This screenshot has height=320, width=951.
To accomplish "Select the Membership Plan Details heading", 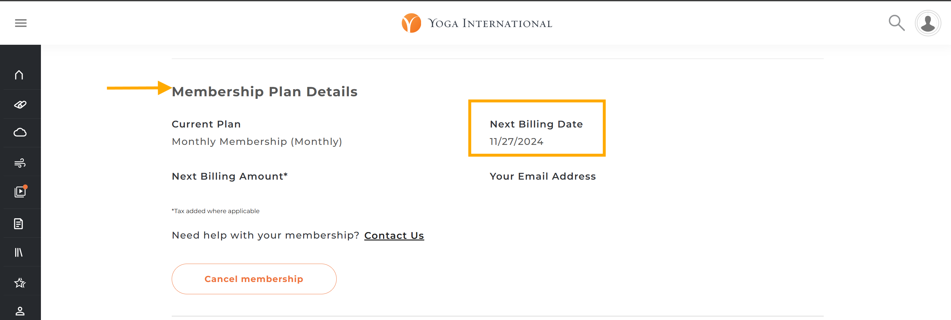I will coord(265,91).
